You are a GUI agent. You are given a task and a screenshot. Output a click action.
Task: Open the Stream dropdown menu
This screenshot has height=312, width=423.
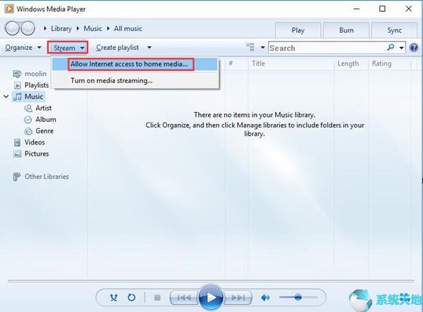[x=68, y=48]
